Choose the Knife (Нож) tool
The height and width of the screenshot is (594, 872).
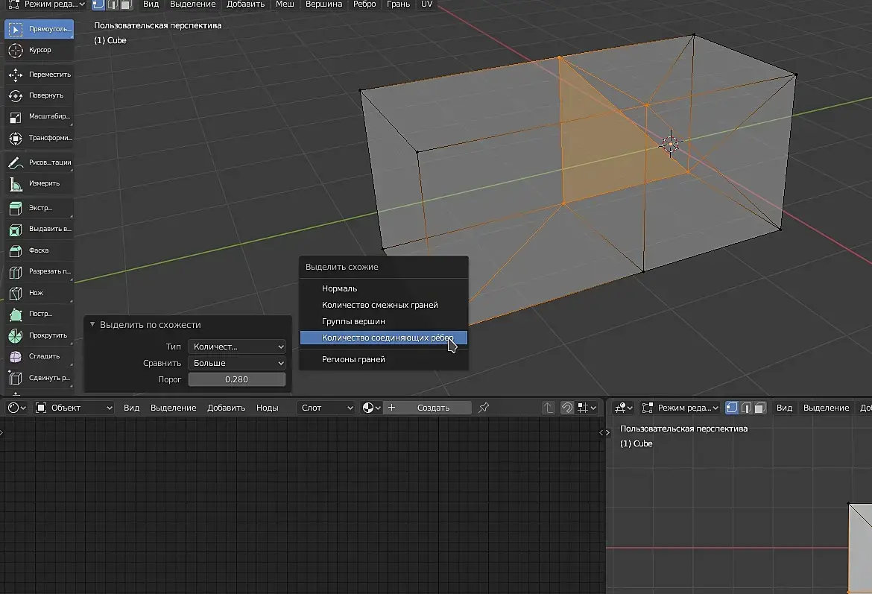pyautogui.click(x=39, y=293)
